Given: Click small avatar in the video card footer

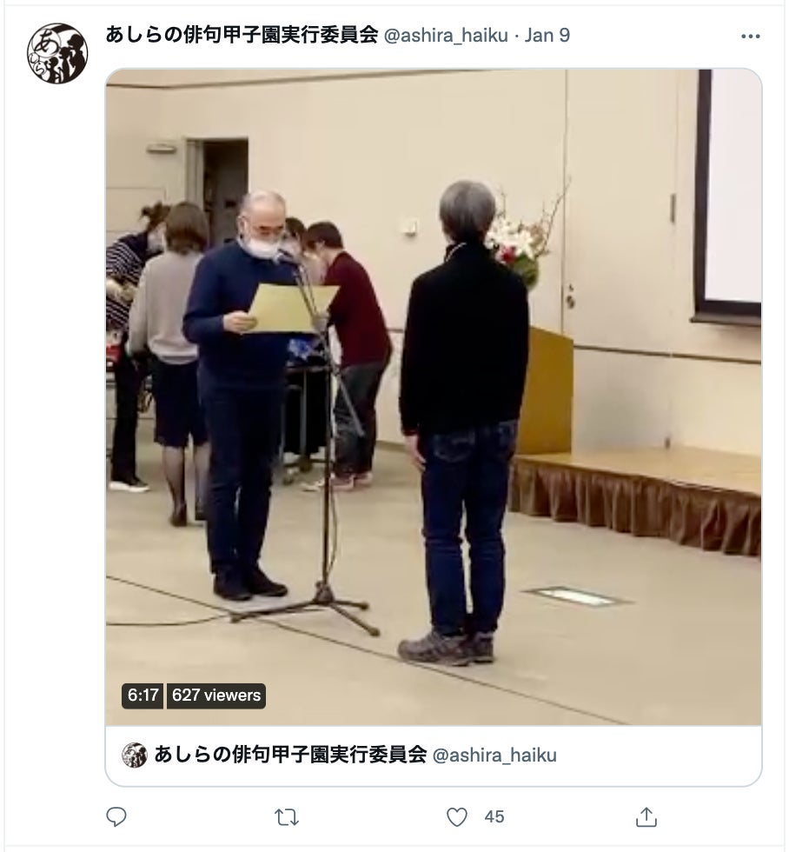Looking at the screenshot, I should [134, 755].
